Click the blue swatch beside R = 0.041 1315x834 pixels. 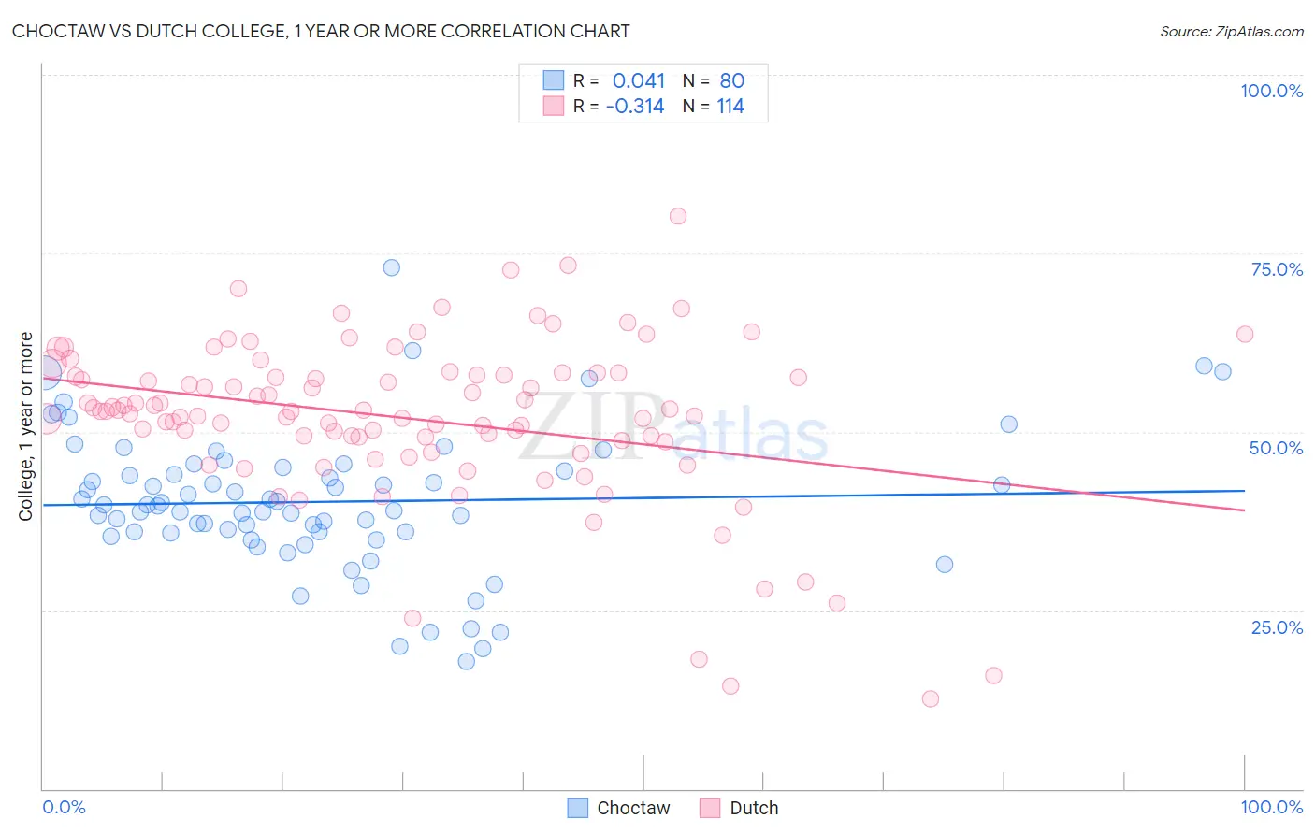point(554,80)
